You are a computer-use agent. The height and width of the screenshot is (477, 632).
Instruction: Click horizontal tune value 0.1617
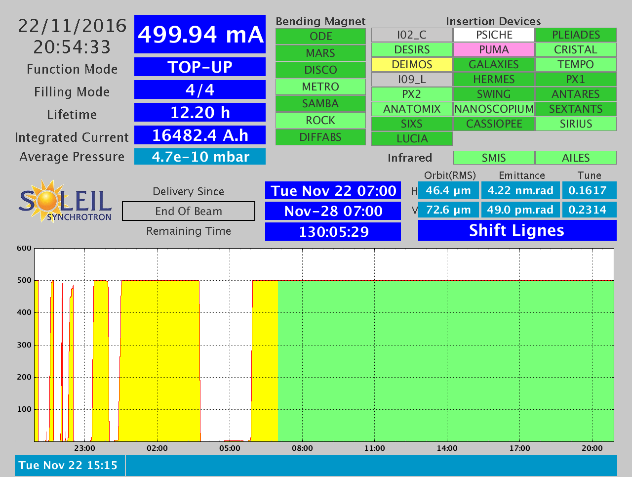click(590, 191)
